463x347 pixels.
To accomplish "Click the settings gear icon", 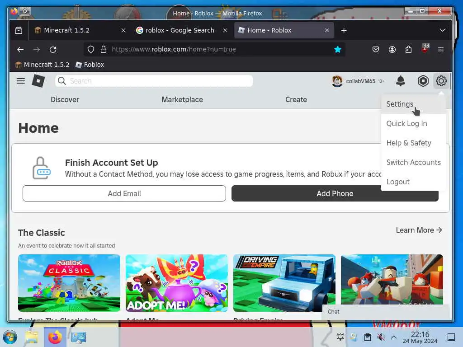I will pos(441,80).
